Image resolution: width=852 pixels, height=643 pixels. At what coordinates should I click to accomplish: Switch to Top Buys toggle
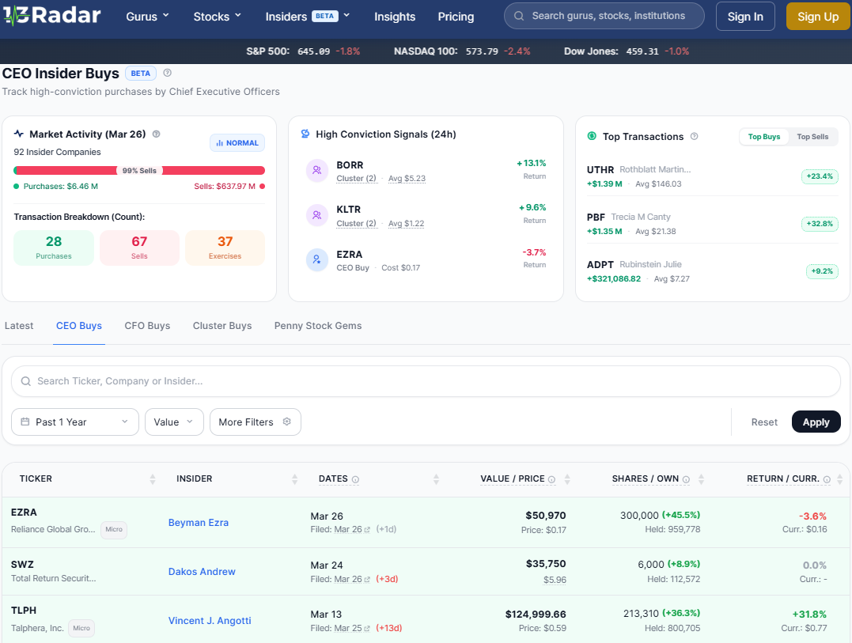tap(763, 137)
